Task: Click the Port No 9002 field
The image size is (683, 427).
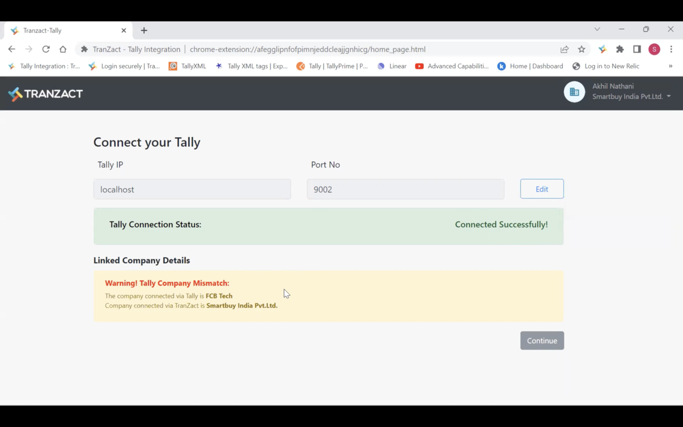Action: click(406, 189)
